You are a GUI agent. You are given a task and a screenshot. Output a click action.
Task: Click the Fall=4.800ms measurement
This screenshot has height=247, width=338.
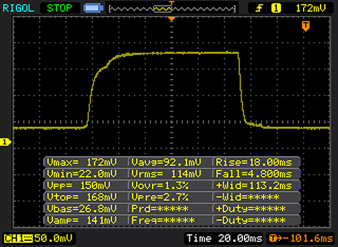tap(254, 173)
